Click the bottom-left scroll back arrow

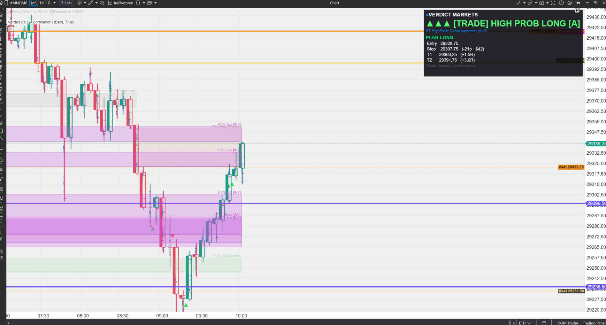[8, 323]
